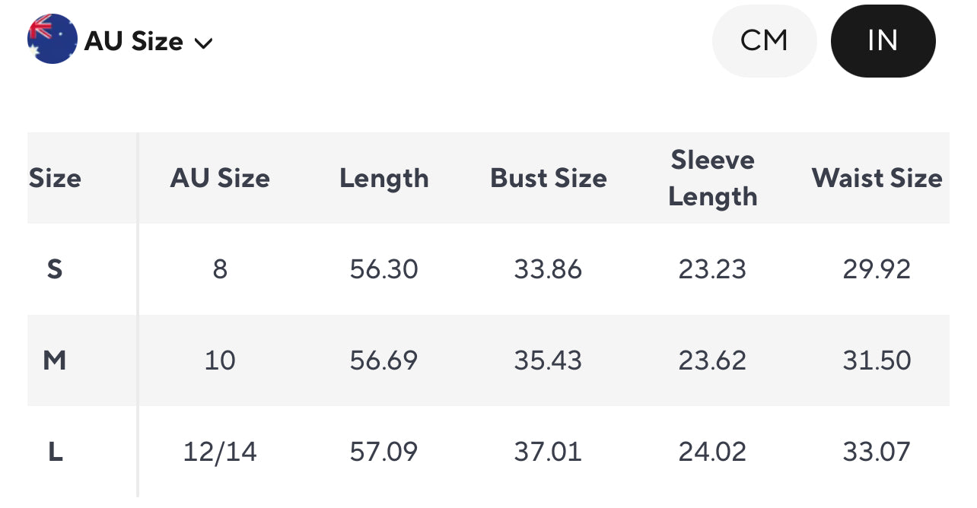The width and height of the screenshot is (977, 508).
Task: Click bust size value 35.43
Action: 548,360
